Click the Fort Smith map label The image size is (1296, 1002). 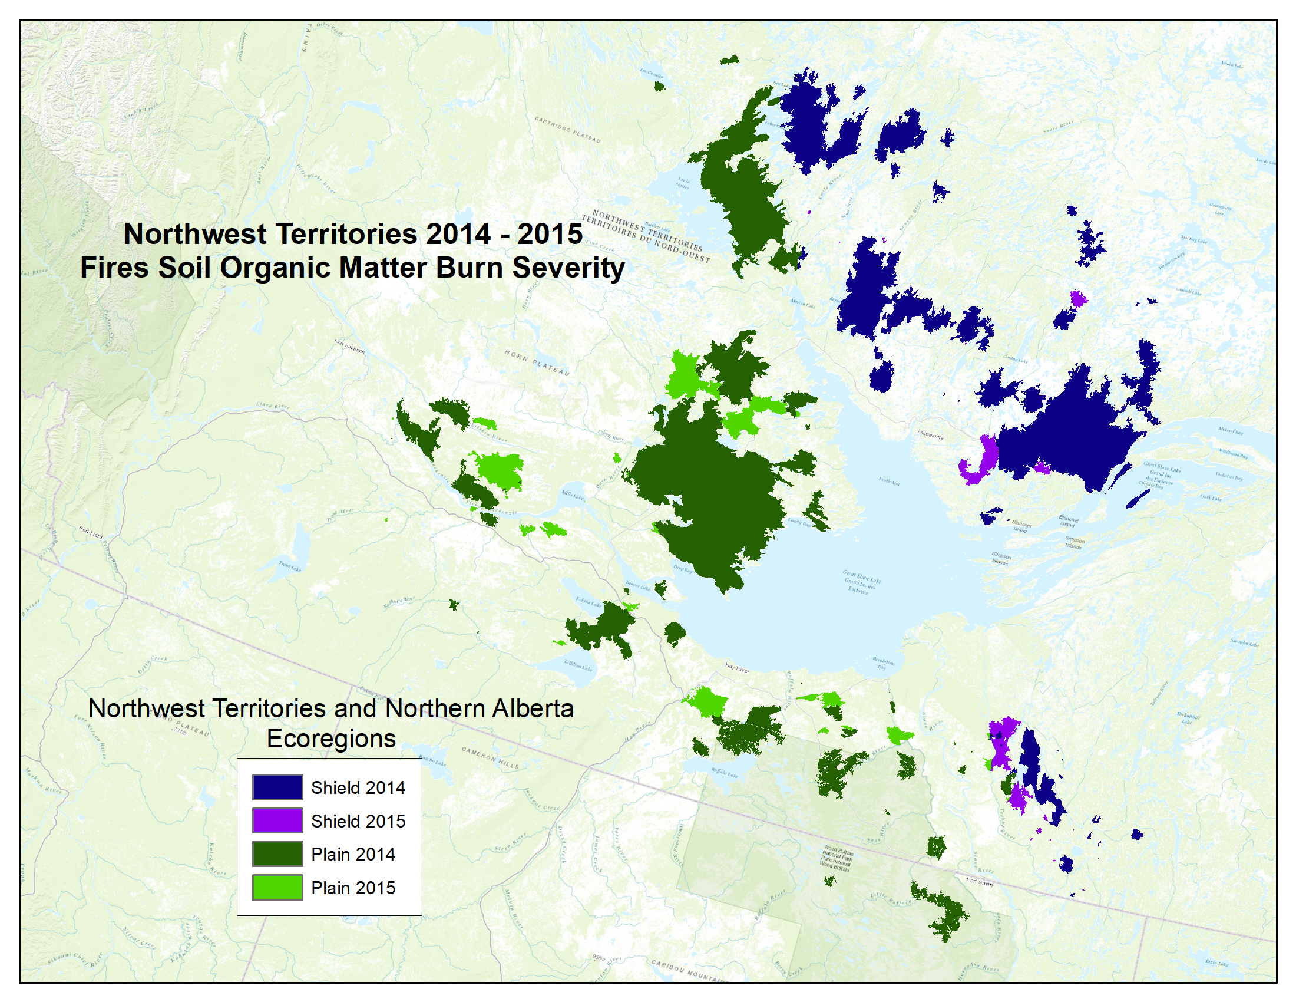[x=979, y=882]
